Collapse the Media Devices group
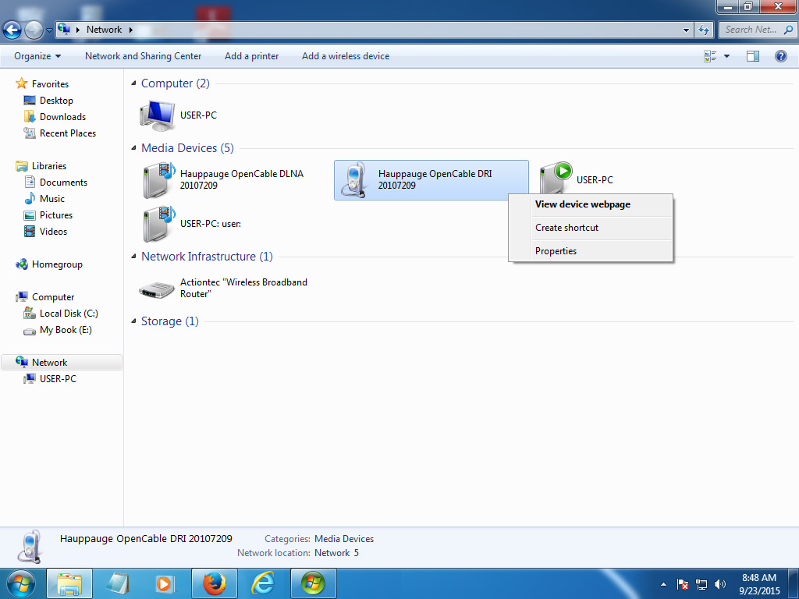799x599 pixels. (x=133, y=148)
